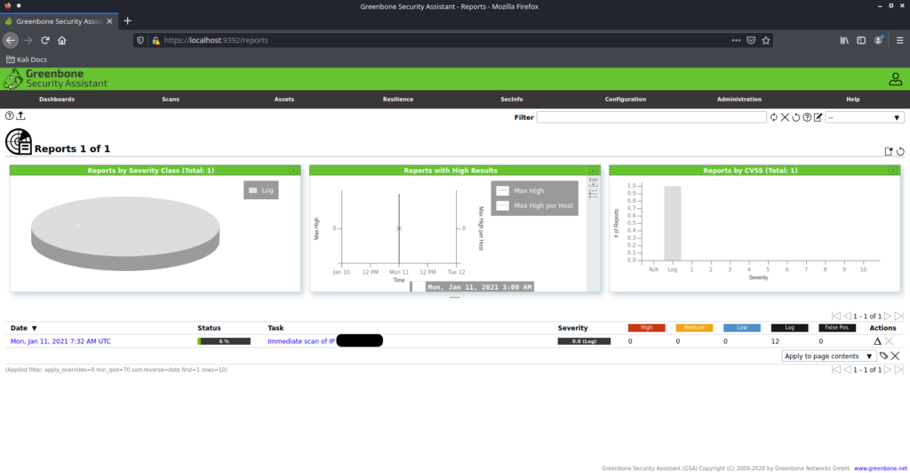Click the delta compare icon in Actions
Image resolution: width=910 pixels, height=473 pixels.
(877, 341)
